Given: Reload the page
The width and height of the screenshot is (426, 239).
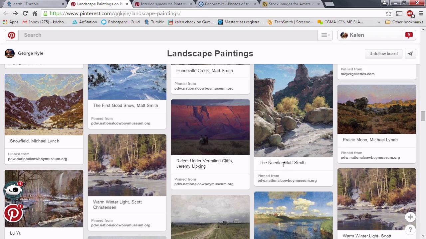Looking at the screenshot, I should click(25, 13).
